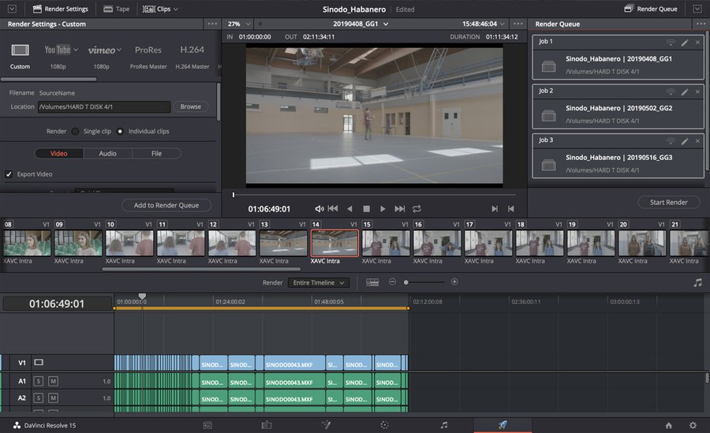This screenshot has width=710, height=433.
Task: Go to the home project manager icon
Action: 668,425
